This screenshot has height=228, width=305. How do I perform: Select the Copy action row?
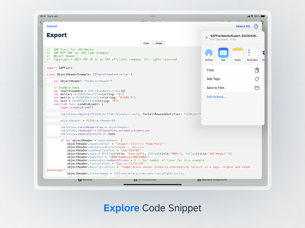coord(233,70)
